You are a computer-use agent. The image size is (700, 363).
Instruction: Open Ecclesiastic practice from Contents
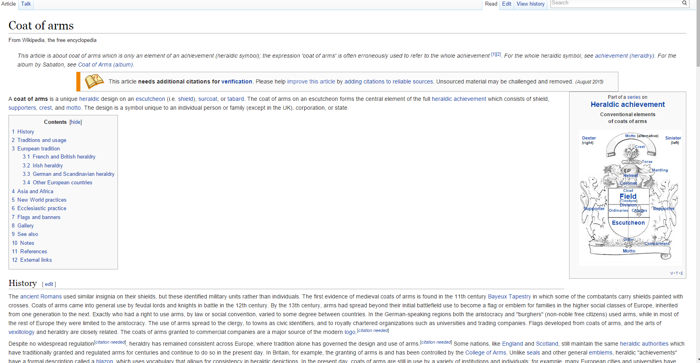click(42, 209)
